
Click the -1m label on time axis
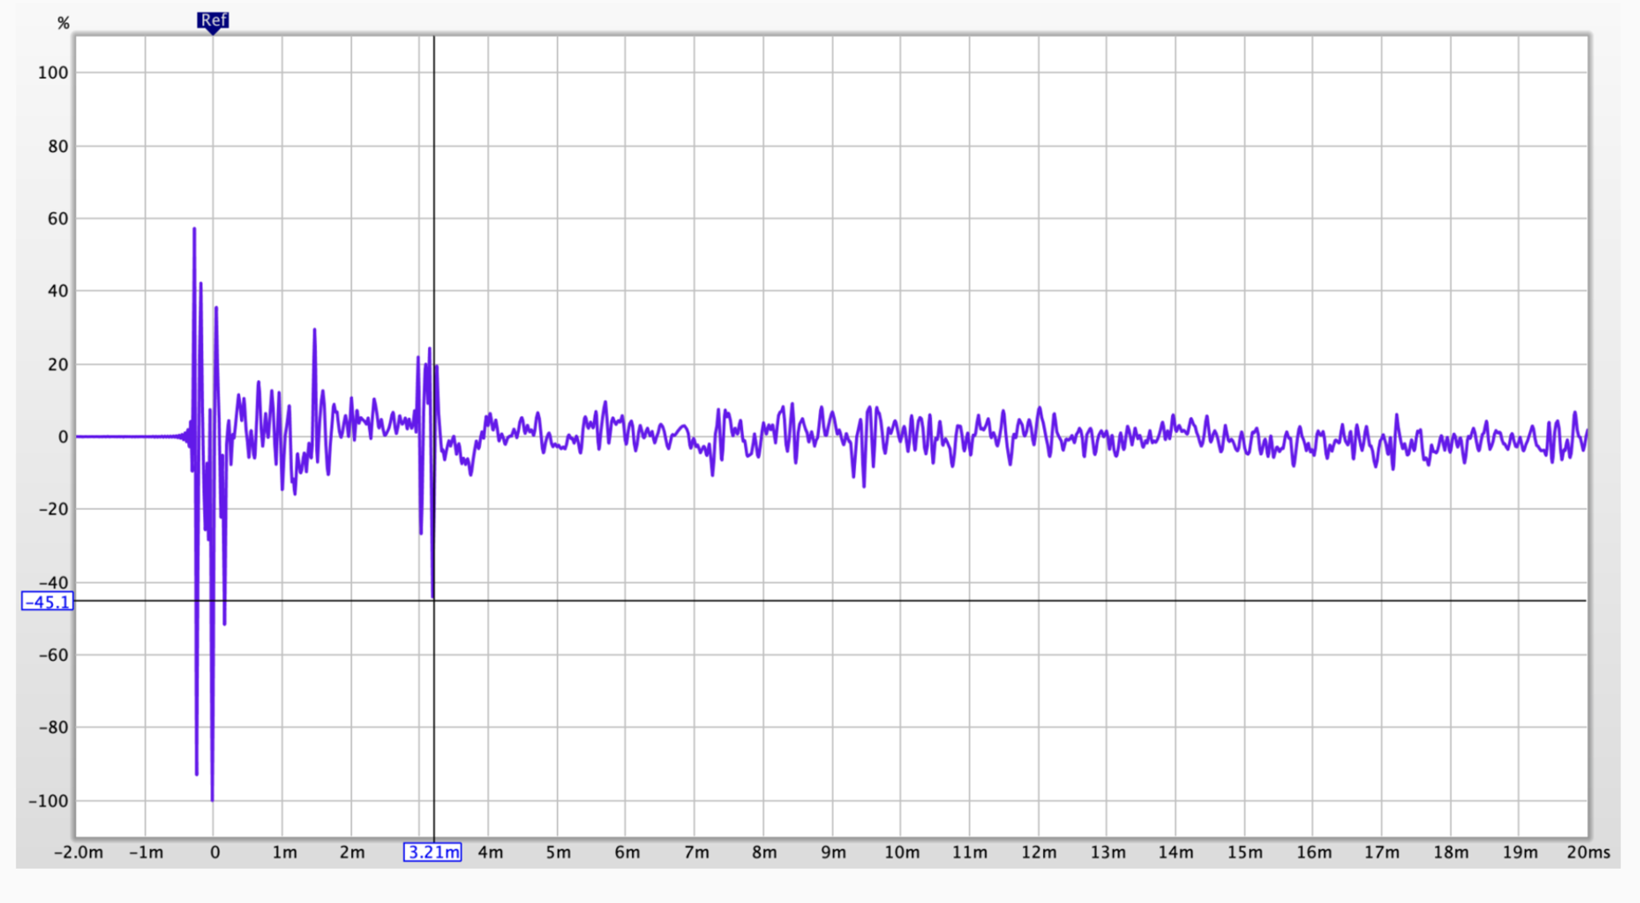146,852
